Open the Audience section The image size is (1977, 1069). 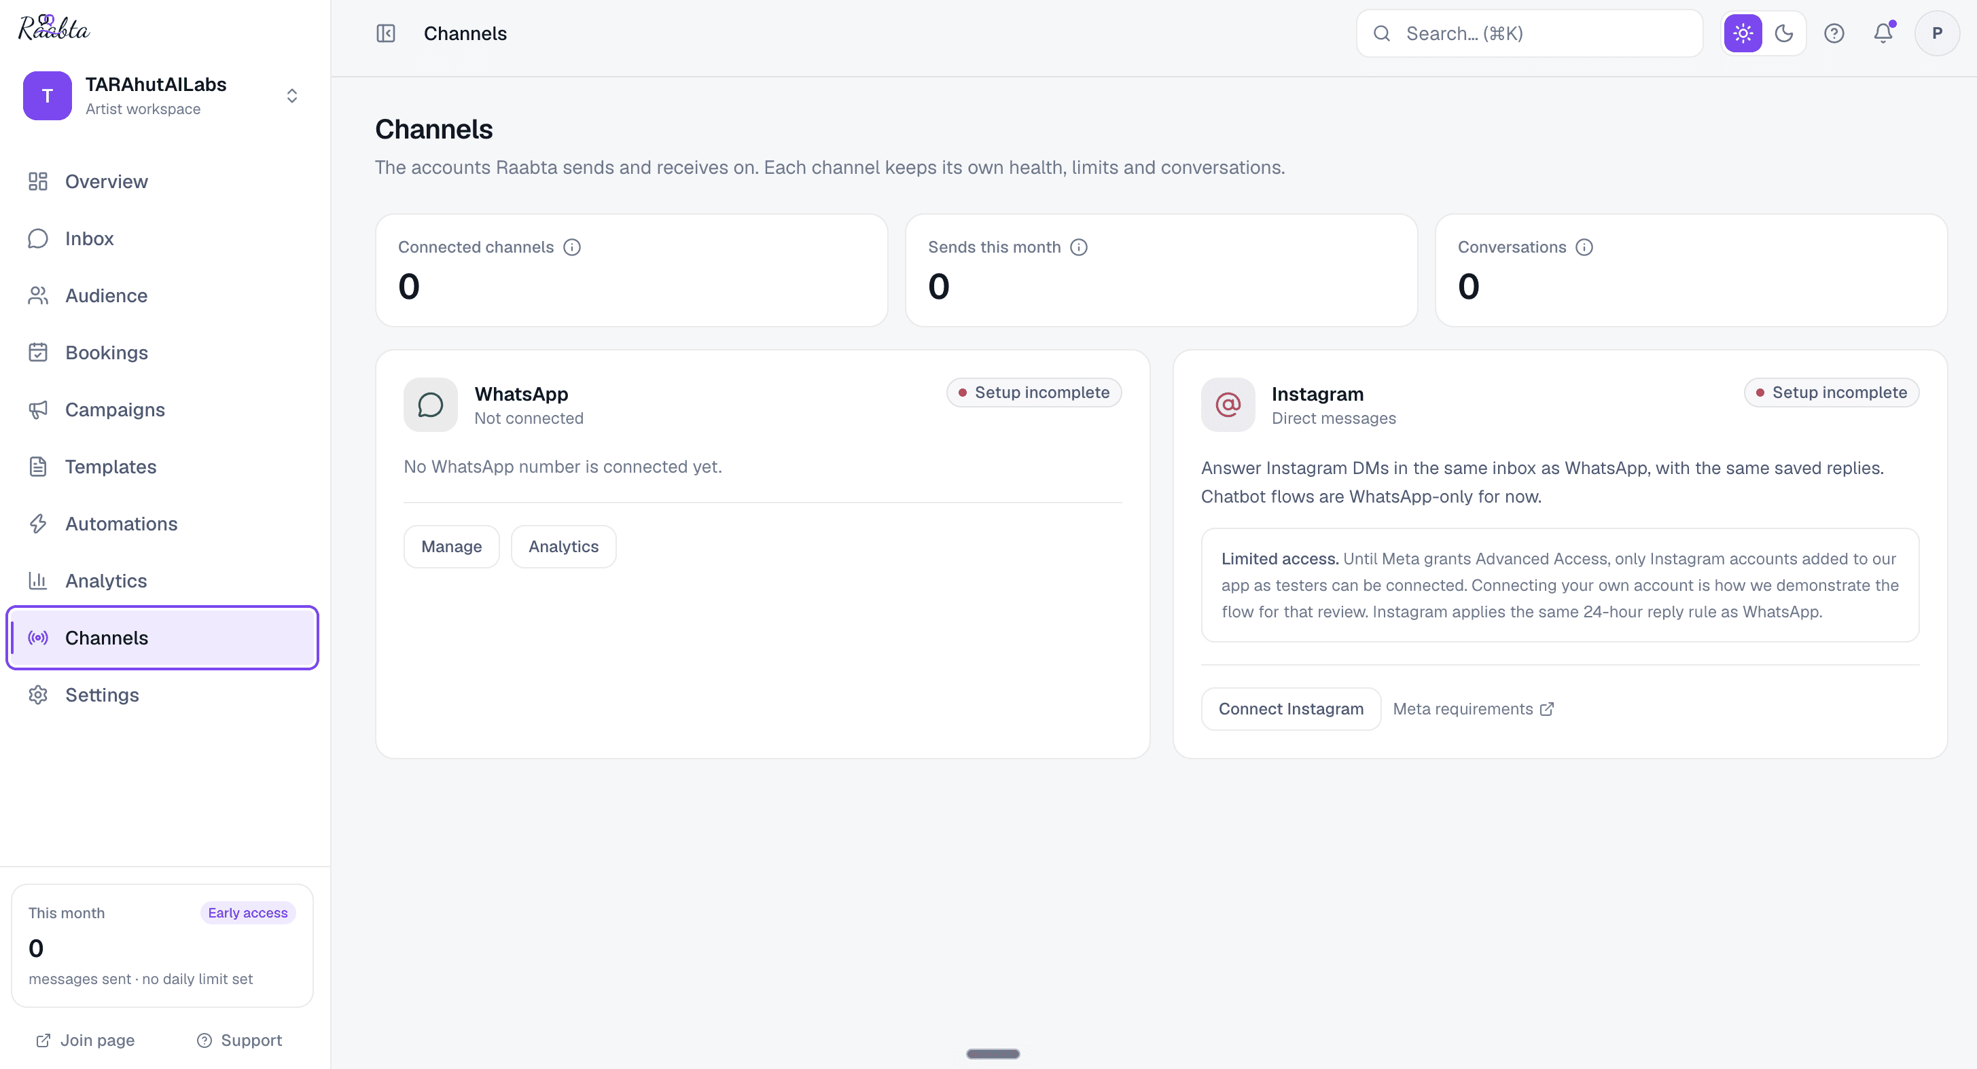(x=162, y=295)
